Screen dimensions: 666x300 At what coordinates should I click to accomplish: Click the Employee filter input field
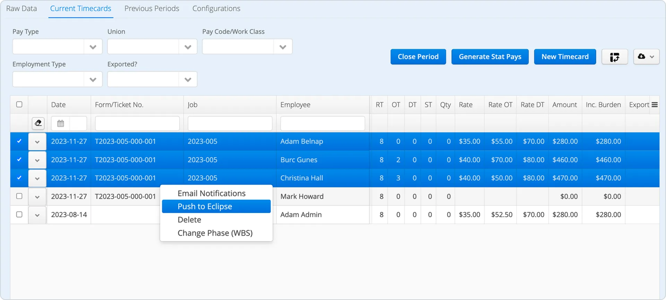click(323, 123)
